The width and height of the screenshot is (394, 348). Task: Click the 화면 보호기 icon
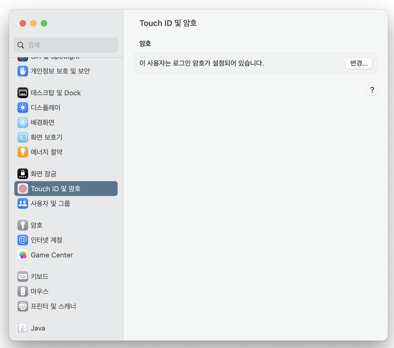click(x=23, y=137)
